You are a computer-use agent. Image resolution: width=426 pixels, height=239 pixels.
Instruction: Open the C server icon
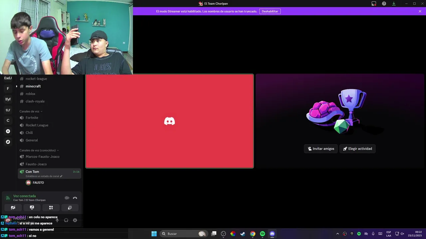point(8,120)
